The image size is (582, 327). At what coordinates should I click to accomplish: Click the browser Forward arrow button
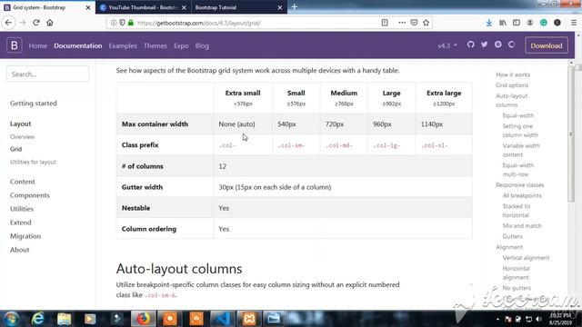click(23, 23)
